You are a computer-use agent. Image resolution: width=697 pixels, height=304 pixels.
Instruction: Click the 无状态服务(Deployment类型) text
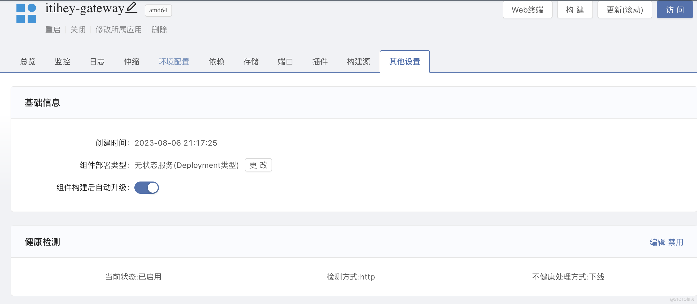(187, 165)
